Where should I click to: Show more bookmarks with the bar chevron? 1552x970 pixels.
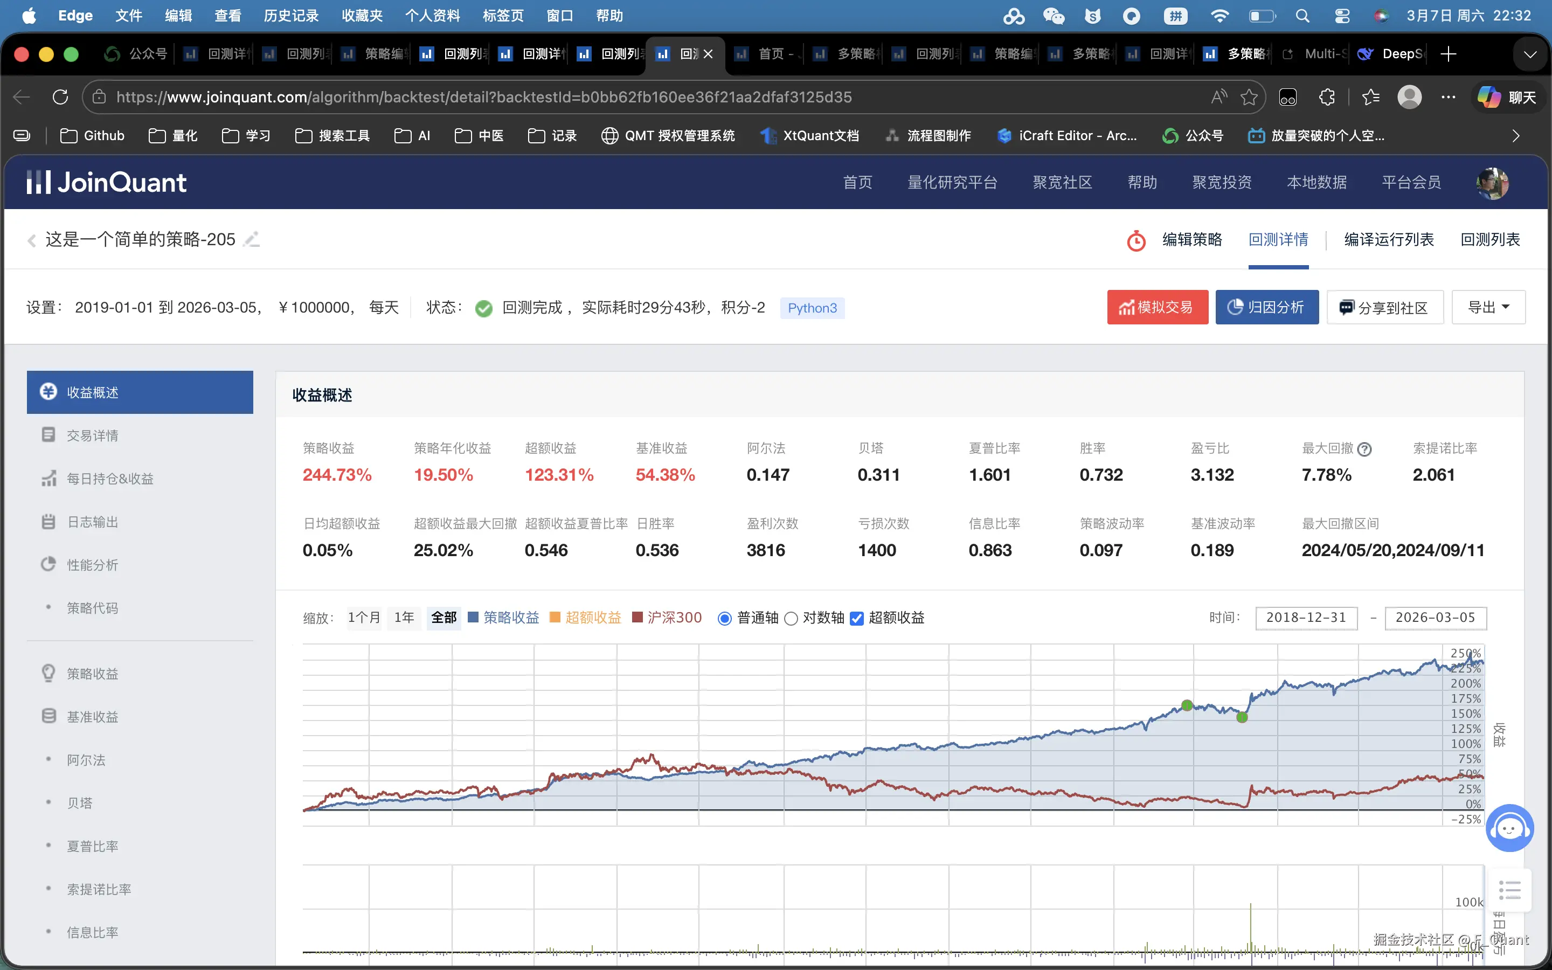tap(1515, 135)
